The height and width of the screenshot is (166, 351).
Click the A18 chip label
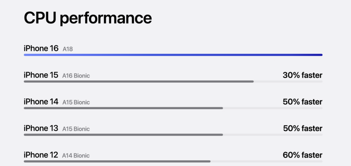pos(67,49)
